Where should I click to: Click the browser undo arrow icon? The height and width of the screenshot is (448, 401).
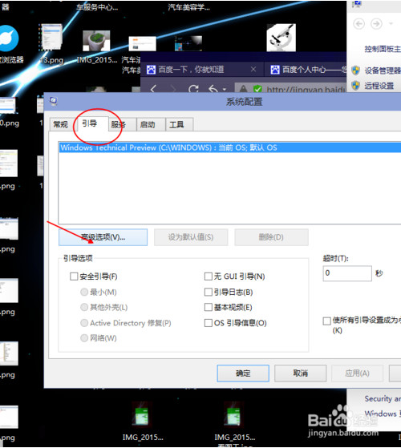click(213, 89)
